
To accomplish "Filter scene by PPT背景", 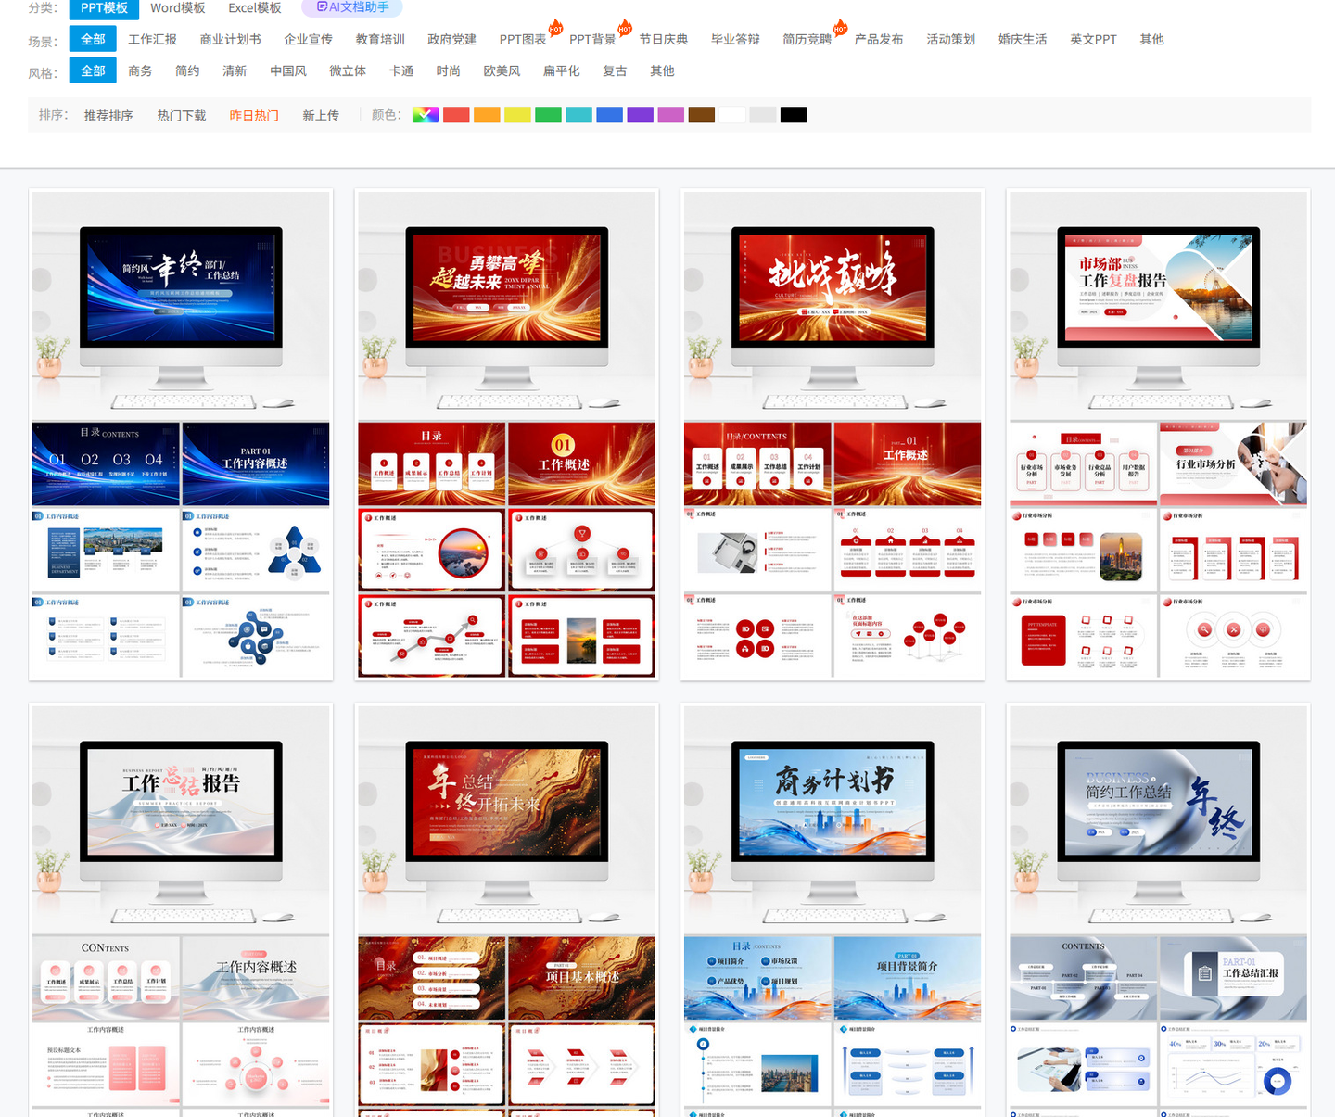I will click(592, 40).
